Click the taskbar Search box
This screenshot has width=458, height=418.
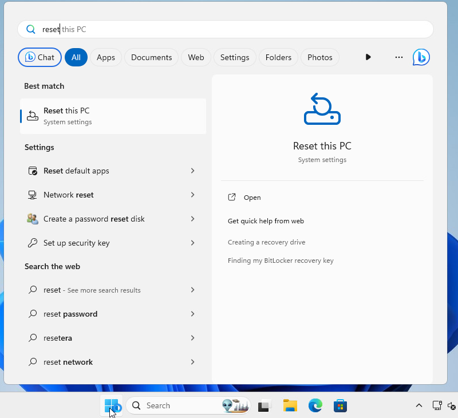point(188,405)
